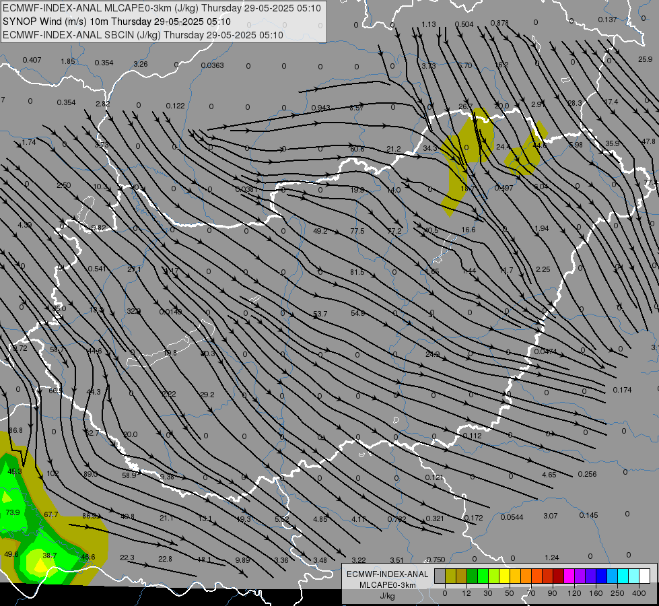Click the legend tick label 50
The width and height of the screenshot is (659, 606).
click(509, 593)
